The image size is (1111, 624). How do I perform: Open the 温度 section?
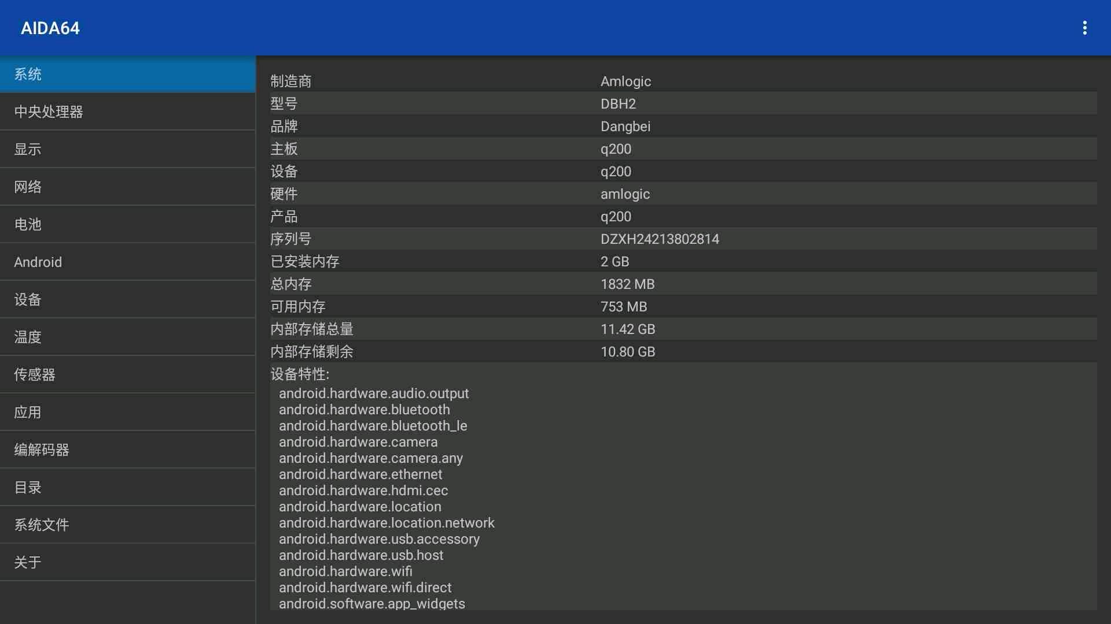(x=127, y=337)
